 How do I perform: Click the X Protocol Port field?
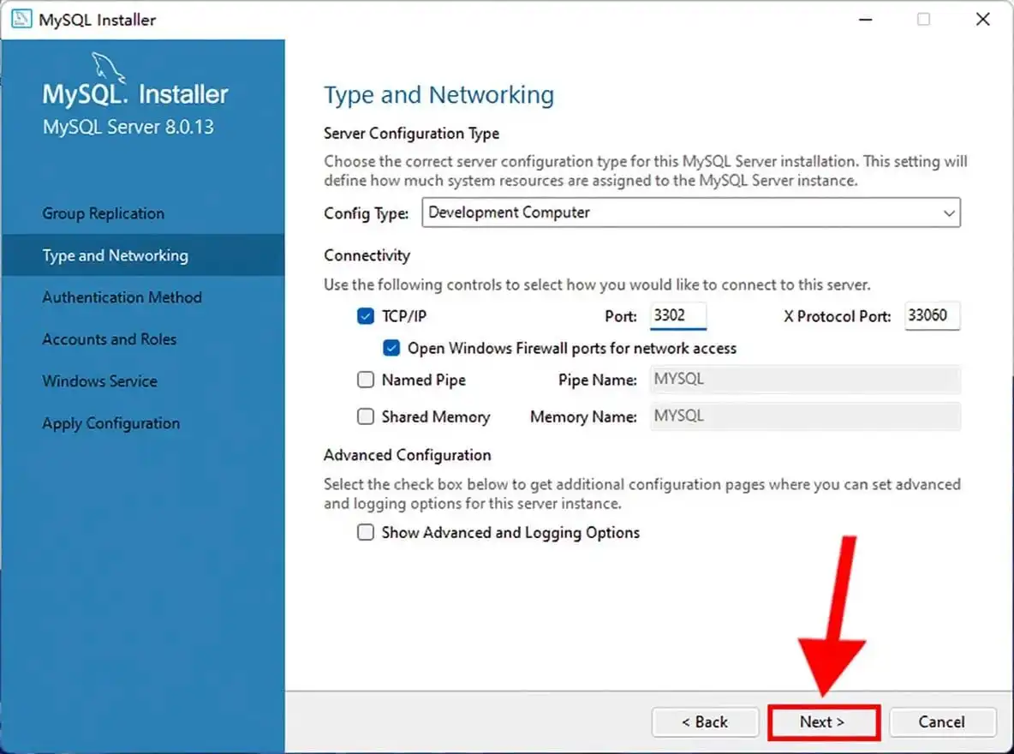pyautogui.click(x=932, y=315)
